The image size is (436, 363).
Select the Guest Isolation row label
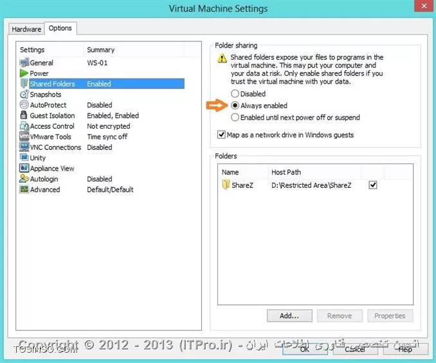click(x=52, y=115)
